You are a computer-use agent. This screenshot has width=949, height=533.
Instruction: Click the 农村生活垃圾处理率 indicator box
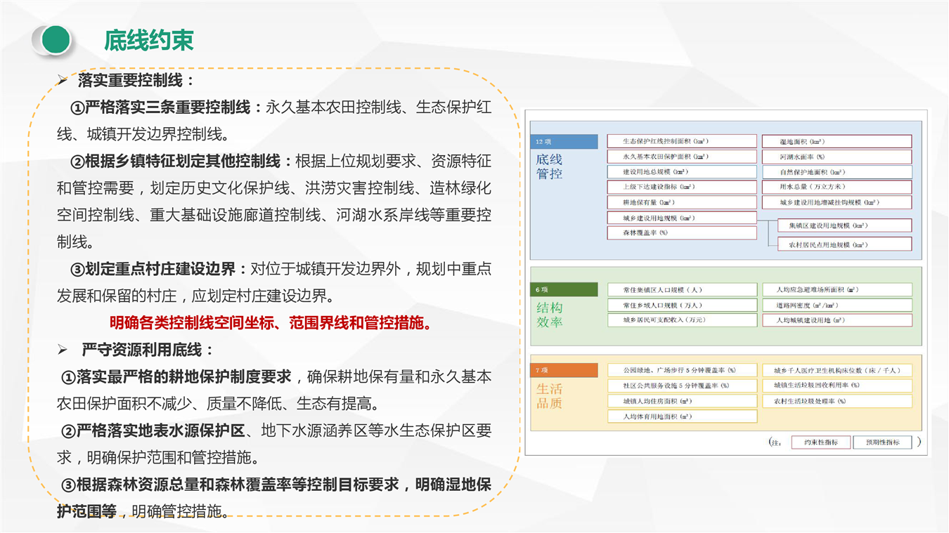click(x=837, y=401)
